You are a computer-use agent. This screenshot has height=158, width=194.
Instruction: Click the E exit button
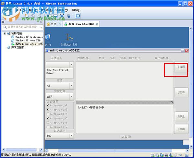tap(181, 129)
